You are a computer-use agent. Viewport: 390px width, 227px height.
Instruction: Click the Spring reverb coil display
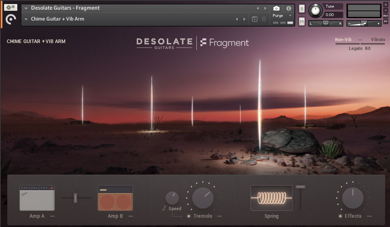tap(271, 198)
